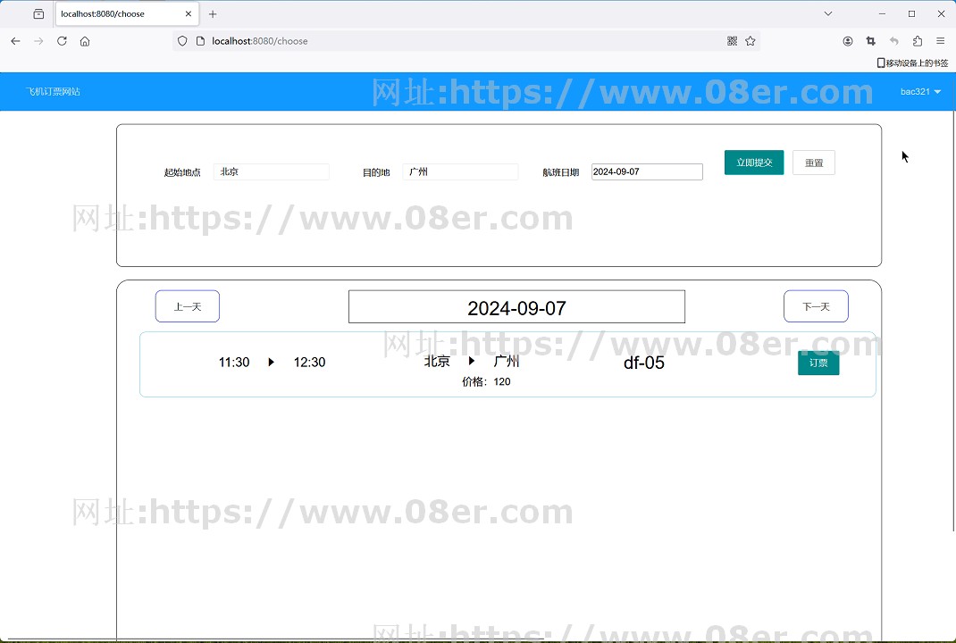Click flight number df-05
956x643 pixels.
[x=644, y=363]
